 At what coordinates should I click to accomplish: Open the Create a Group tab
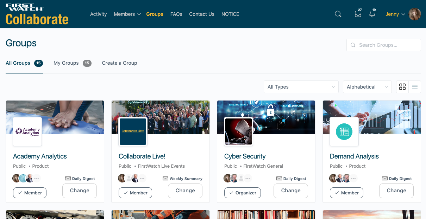pyautogui.click(x=119, y=63)
